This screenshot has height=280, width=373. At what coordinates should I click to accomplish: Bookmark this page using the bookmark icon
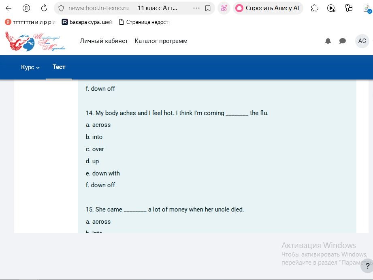click(x=208, y=9)
